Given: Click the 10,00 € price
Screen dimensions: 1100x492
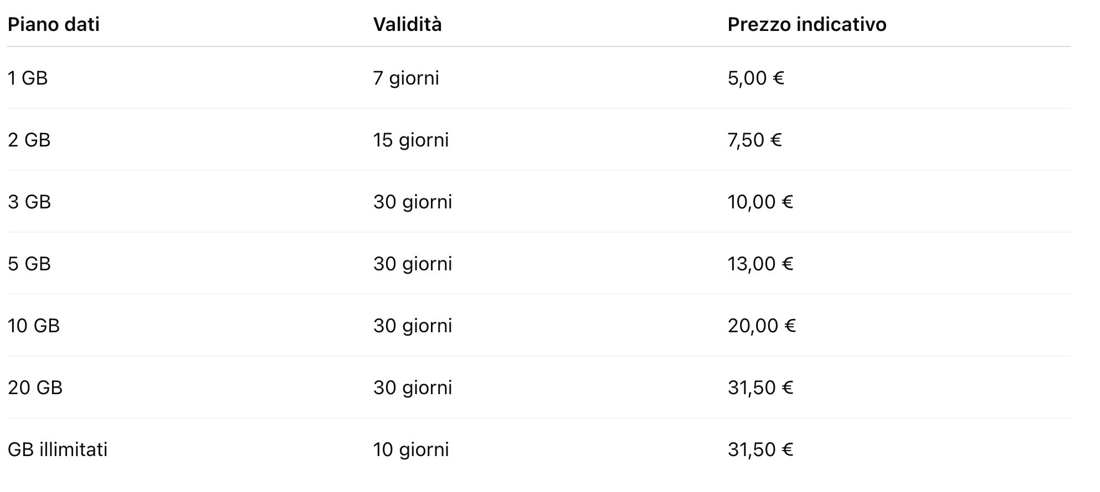Looking at the screenshot, I should pyautogui.click(x=760, y=202).
